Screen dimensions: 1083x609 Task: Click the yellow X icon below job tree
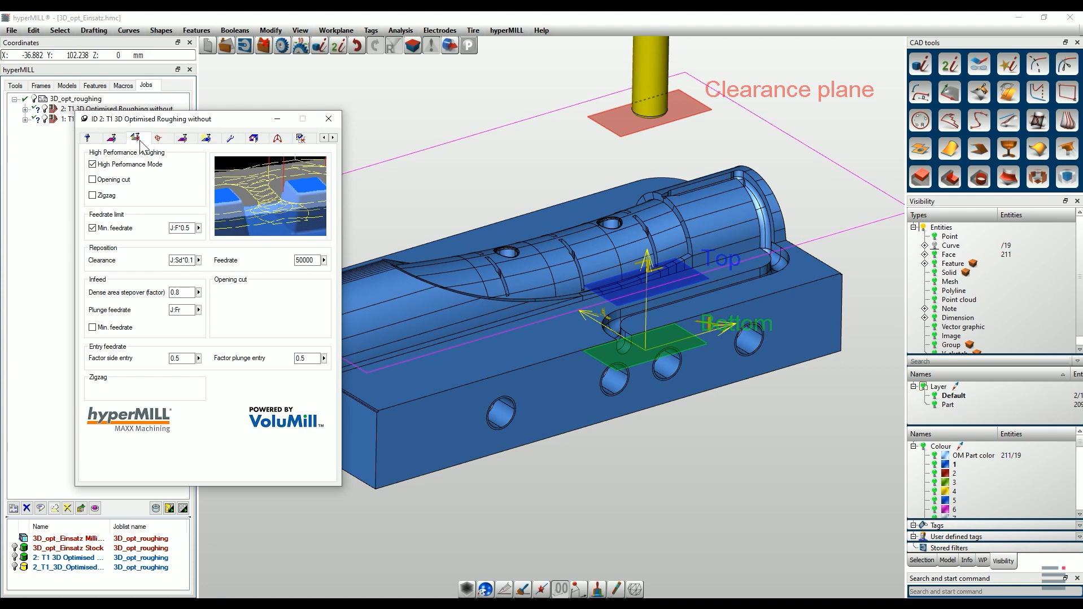pos(68,508)
